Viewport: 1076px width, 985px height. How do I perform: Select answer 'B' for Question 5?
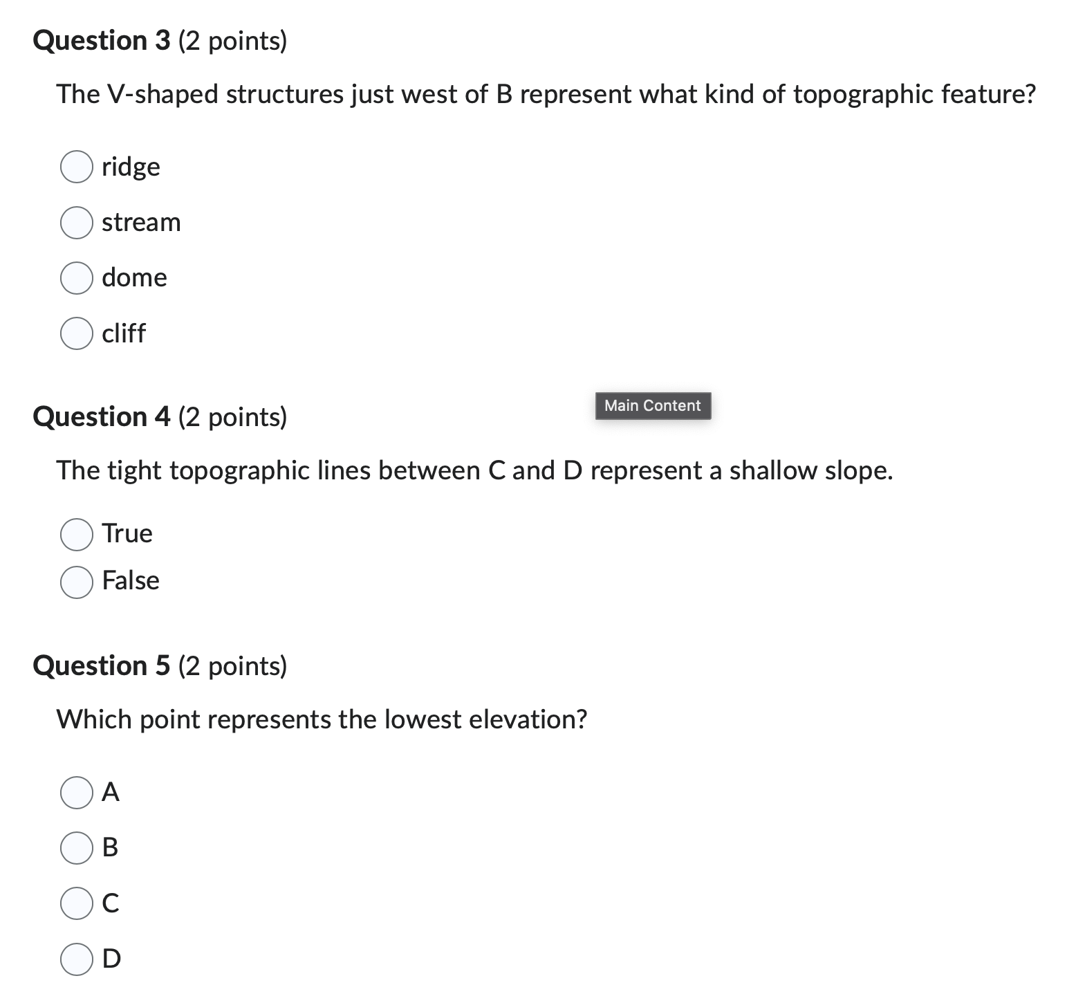tap(76, 849)
